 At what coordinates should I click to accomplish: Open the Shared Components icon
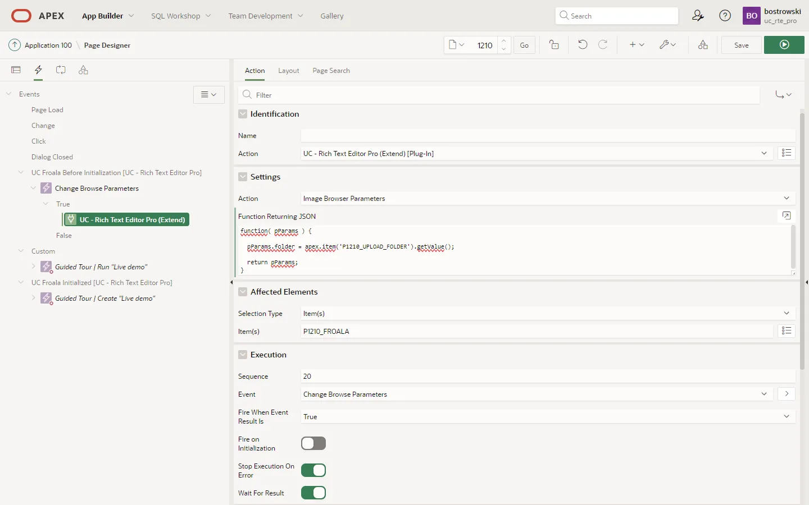click(703, 45)
